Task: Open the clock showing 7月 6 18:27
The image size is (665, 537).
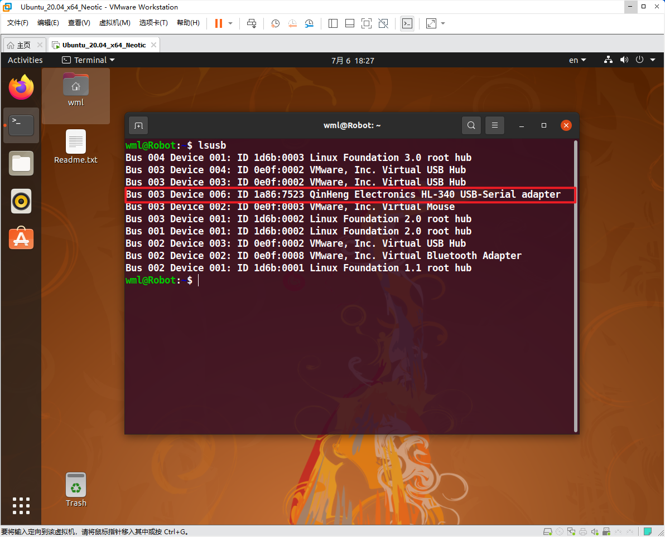Action: 353,61
